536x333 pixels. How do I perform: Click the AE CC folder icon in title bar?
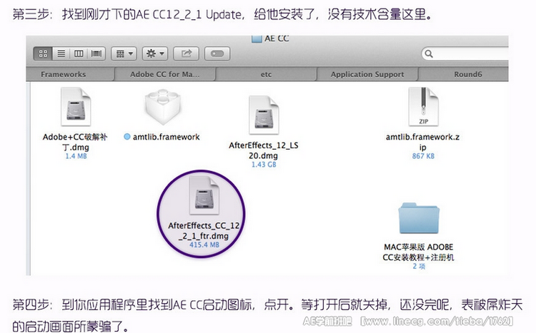pos(257,39)
